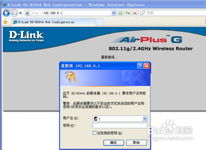Close the 连接到 192.168.0.1 dialog

(147, 66)
